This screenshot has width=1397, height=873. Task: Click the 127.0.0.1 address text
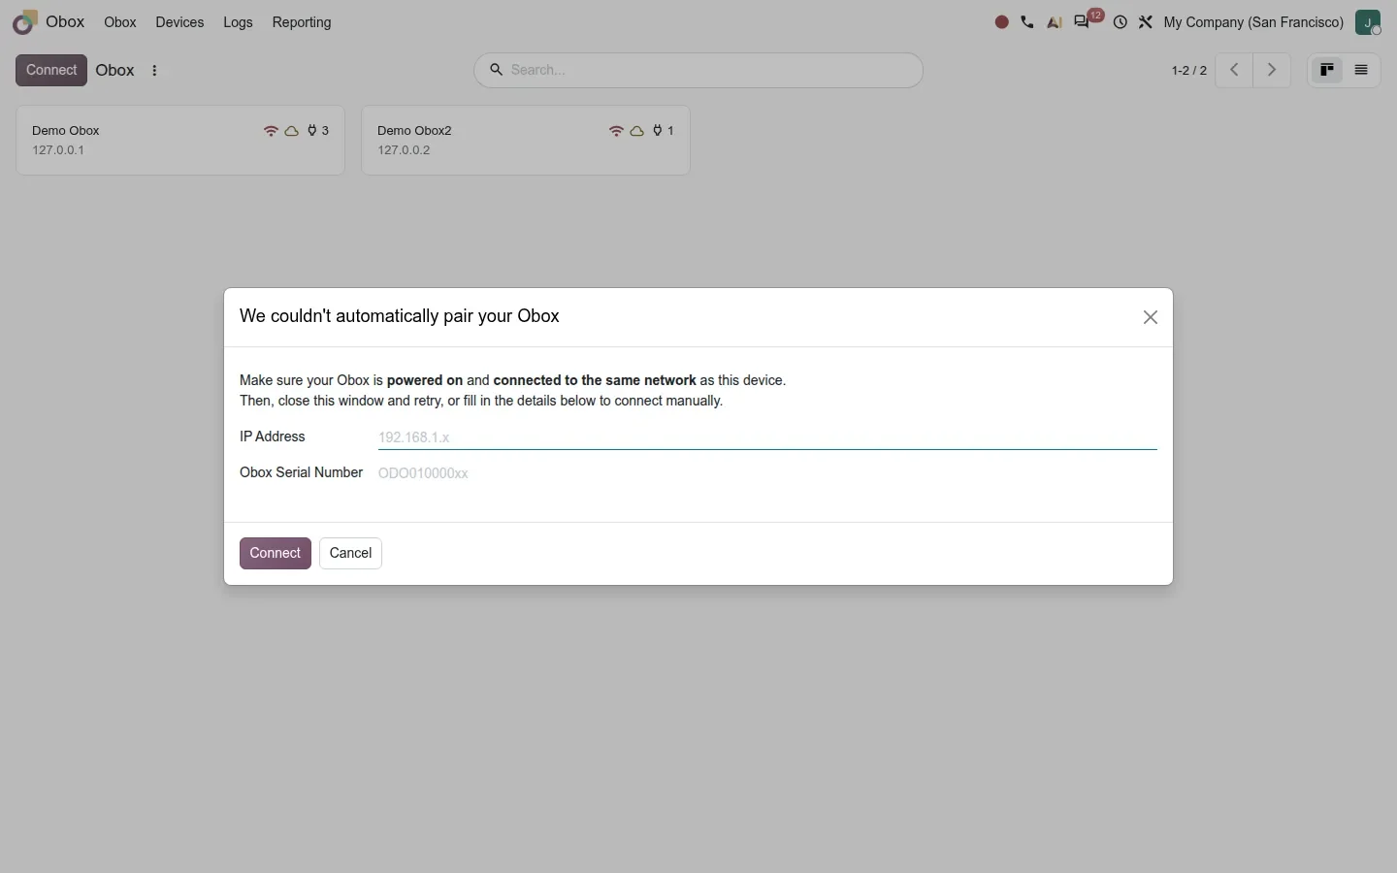[58, 150]
